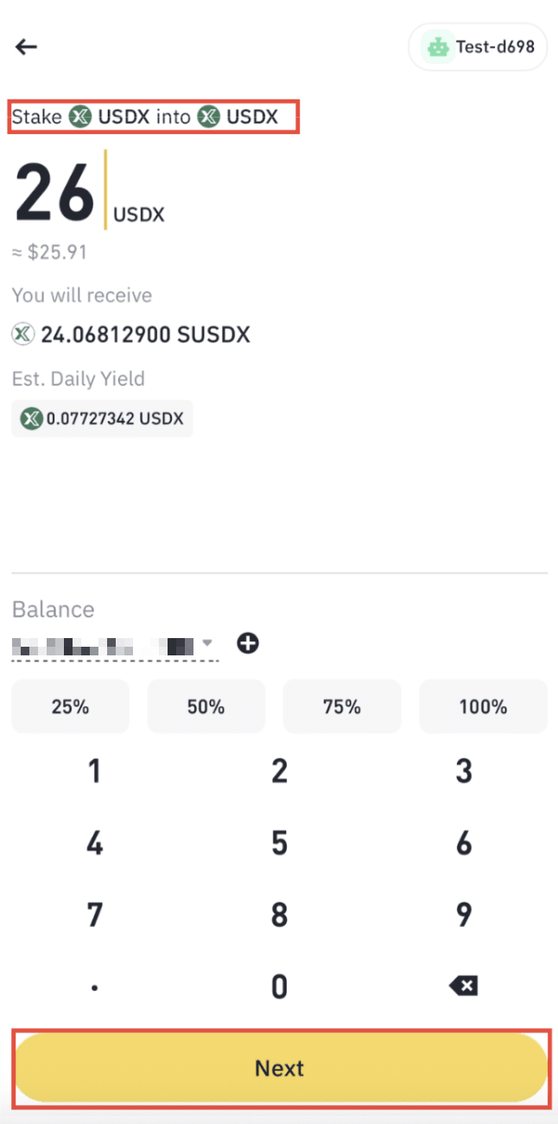558x1124 pixels.
Task: Tap the 26 USDX amount field
Action: pyautogui.click(x=55, y=192)
